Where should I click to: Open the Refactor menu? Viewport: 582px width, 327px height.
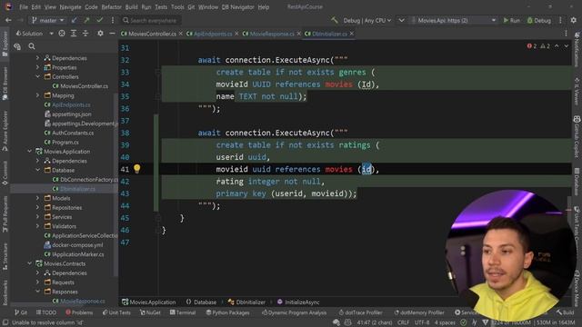tap(111, 7)
